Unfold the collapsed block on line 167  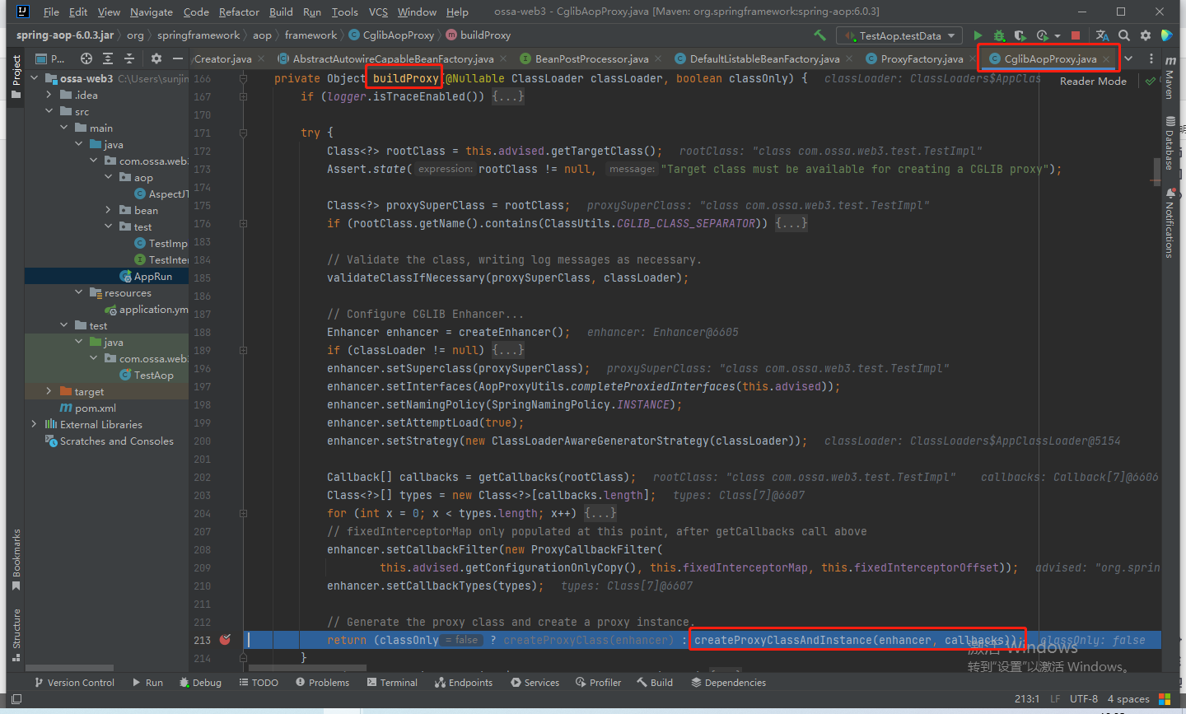coord(508,96)
